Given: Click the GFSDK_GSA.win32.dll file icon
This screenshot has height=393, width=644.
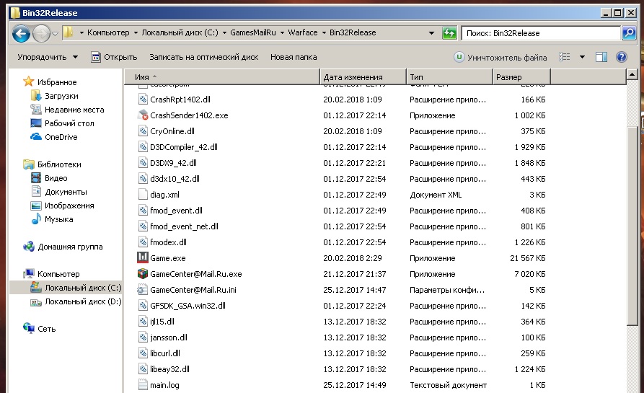Looking at the screenshot, I should coord(143,306).
